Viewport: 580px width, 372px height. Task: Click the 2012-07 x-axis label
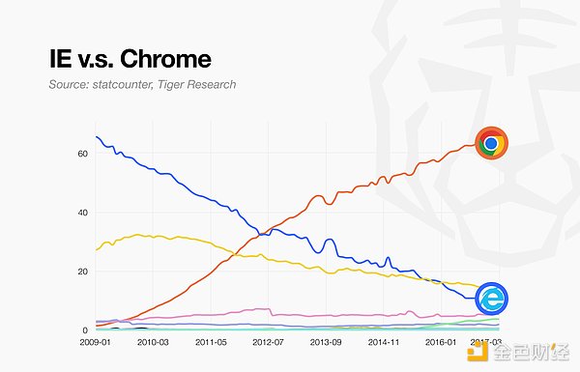click(268, 342)
